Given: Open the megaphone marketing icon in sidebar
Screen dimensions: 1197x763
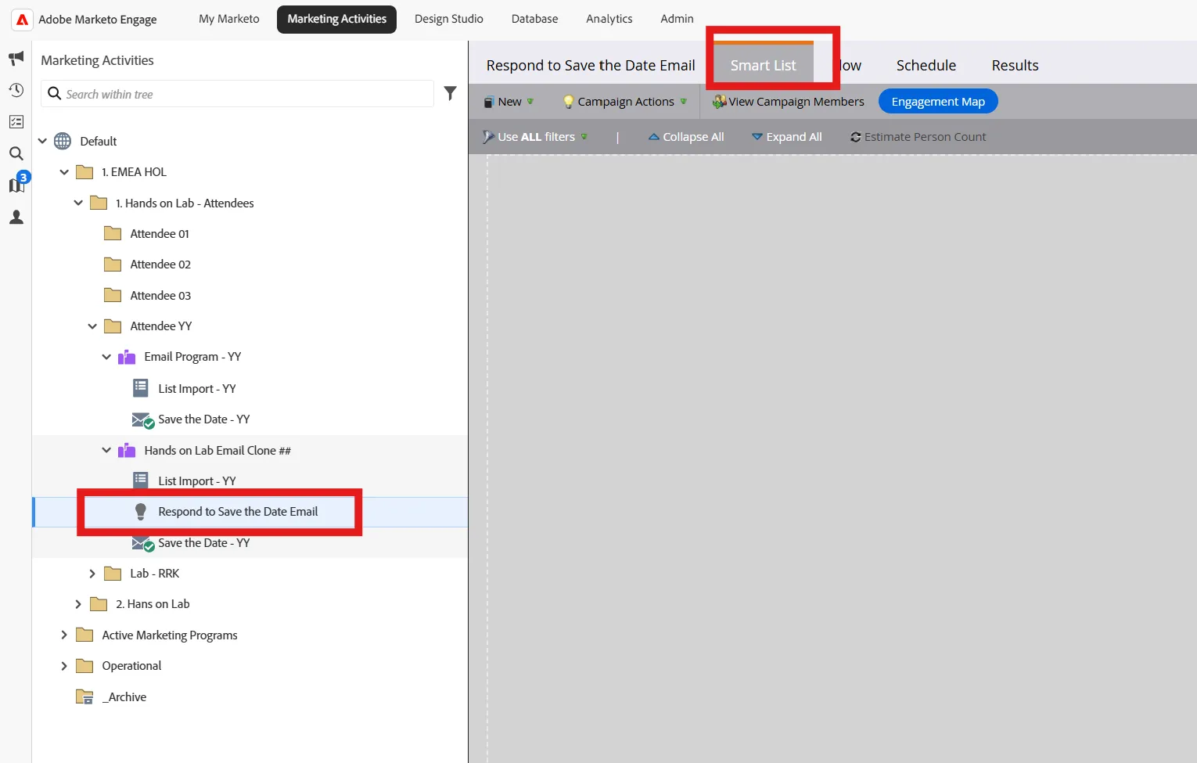Looking at the screenshot, I should (16, 58).
